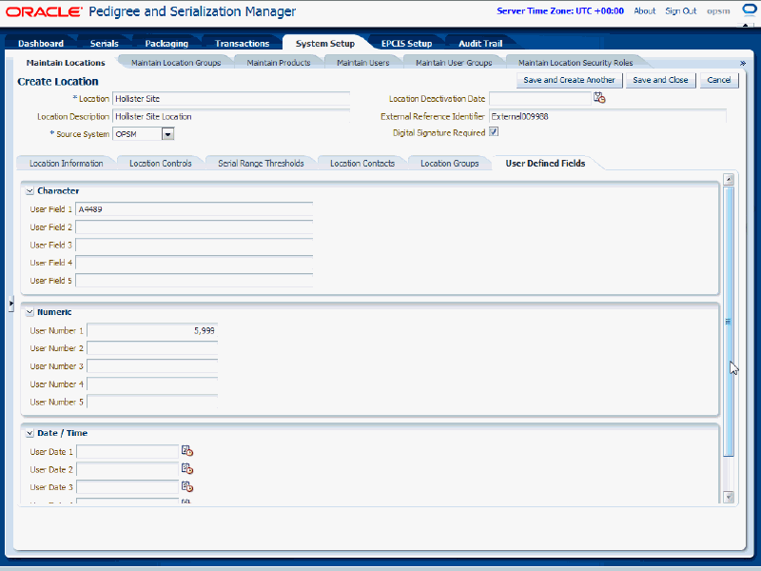Click the Sign Out link
The image size is (761, 571).
point(681,10)
